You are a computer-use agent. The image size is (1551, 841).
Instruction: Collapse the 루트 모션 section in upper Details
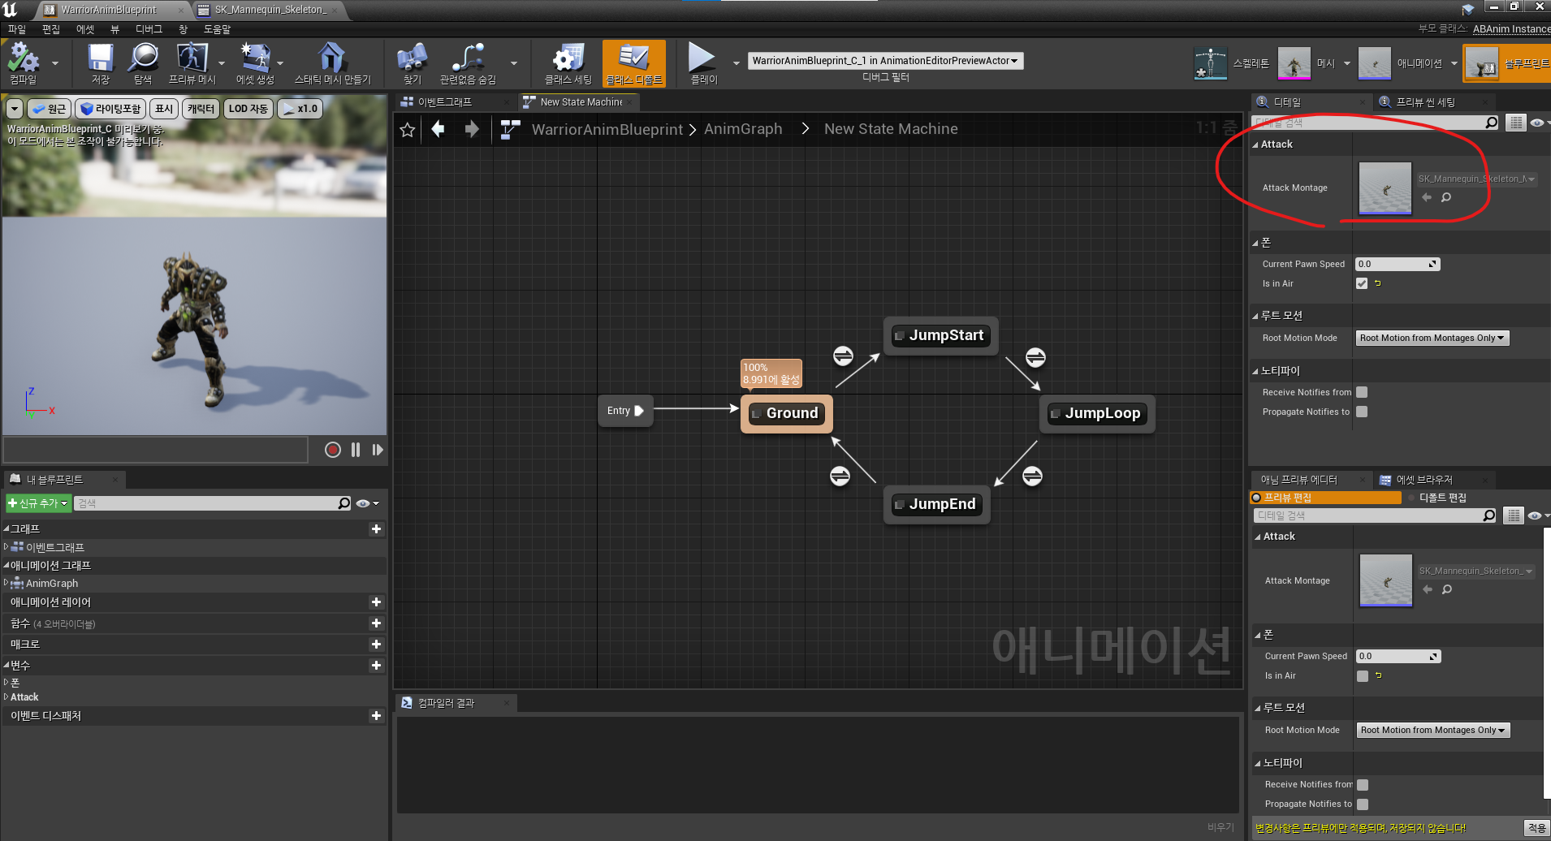pyautogui.click(x=1255, y=317)
